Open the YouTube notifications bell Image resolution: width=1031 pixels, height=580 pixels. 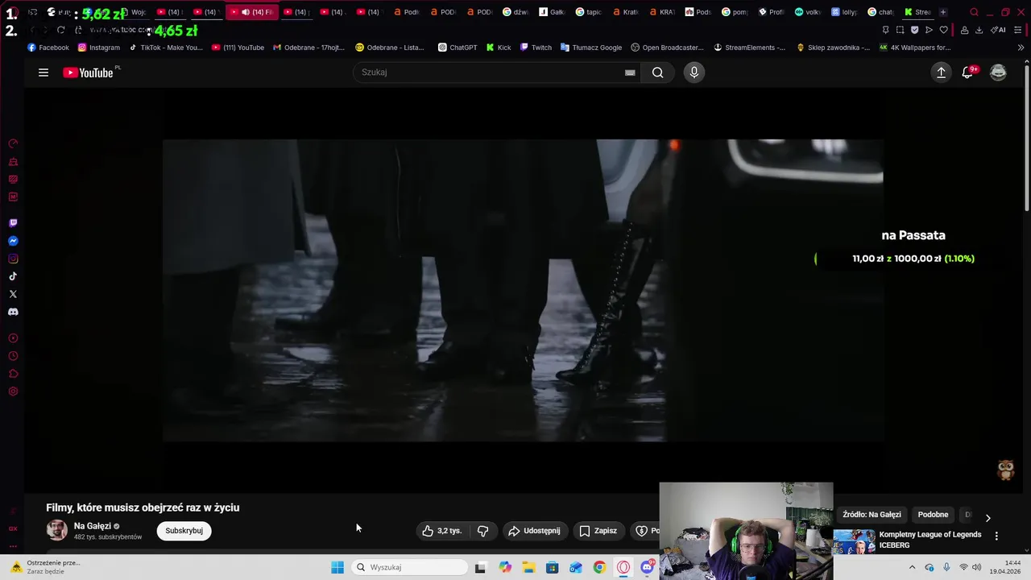point(968,72)
